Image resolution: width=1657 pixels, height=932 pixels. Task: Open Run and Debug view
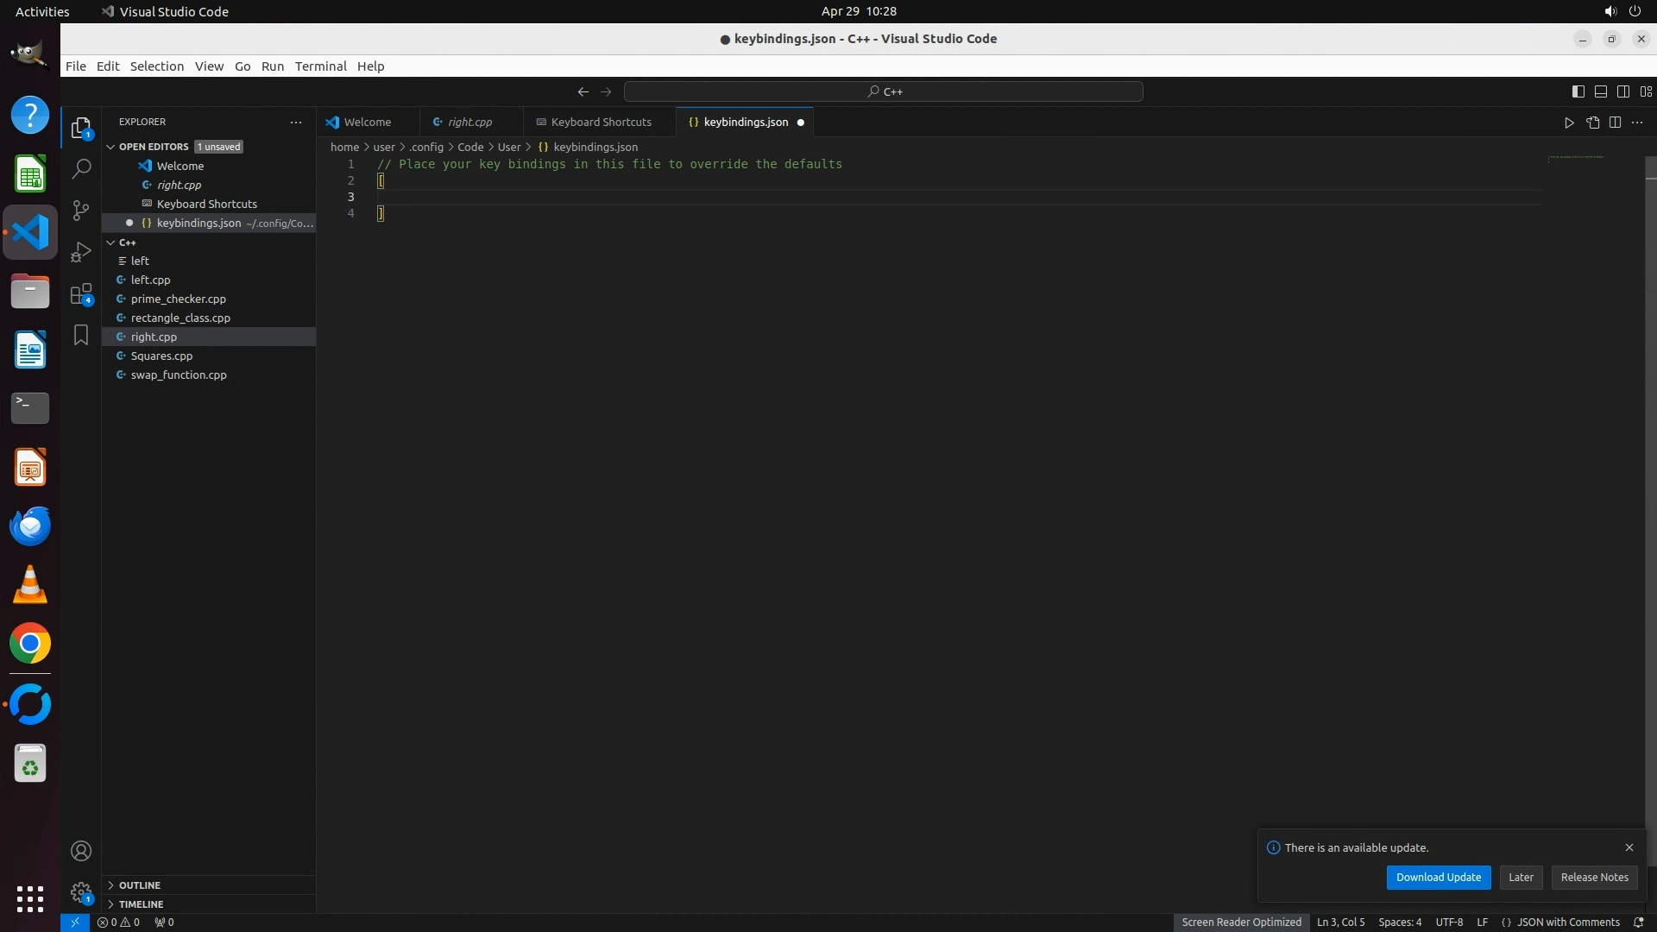coord(81,252)
